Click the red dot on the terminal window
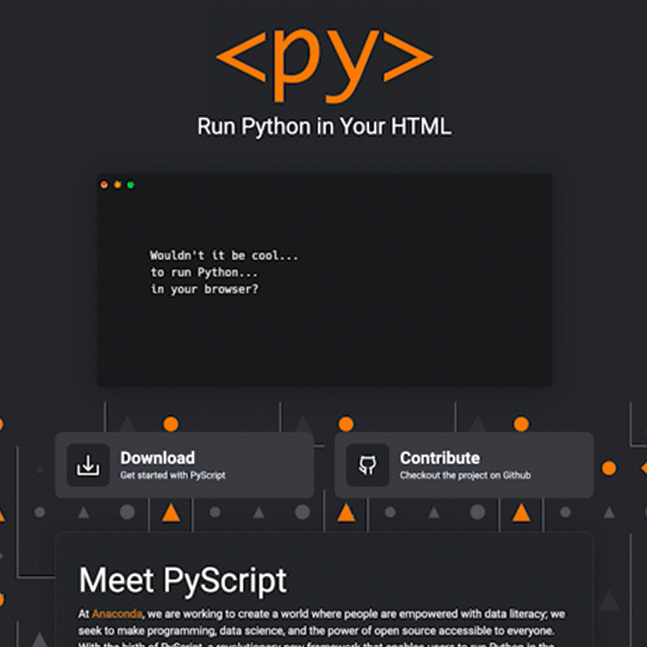 104,185
